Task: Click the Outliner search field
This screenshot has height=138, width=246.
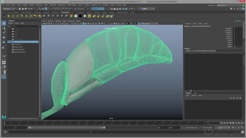Action: (x=24, y=26)
